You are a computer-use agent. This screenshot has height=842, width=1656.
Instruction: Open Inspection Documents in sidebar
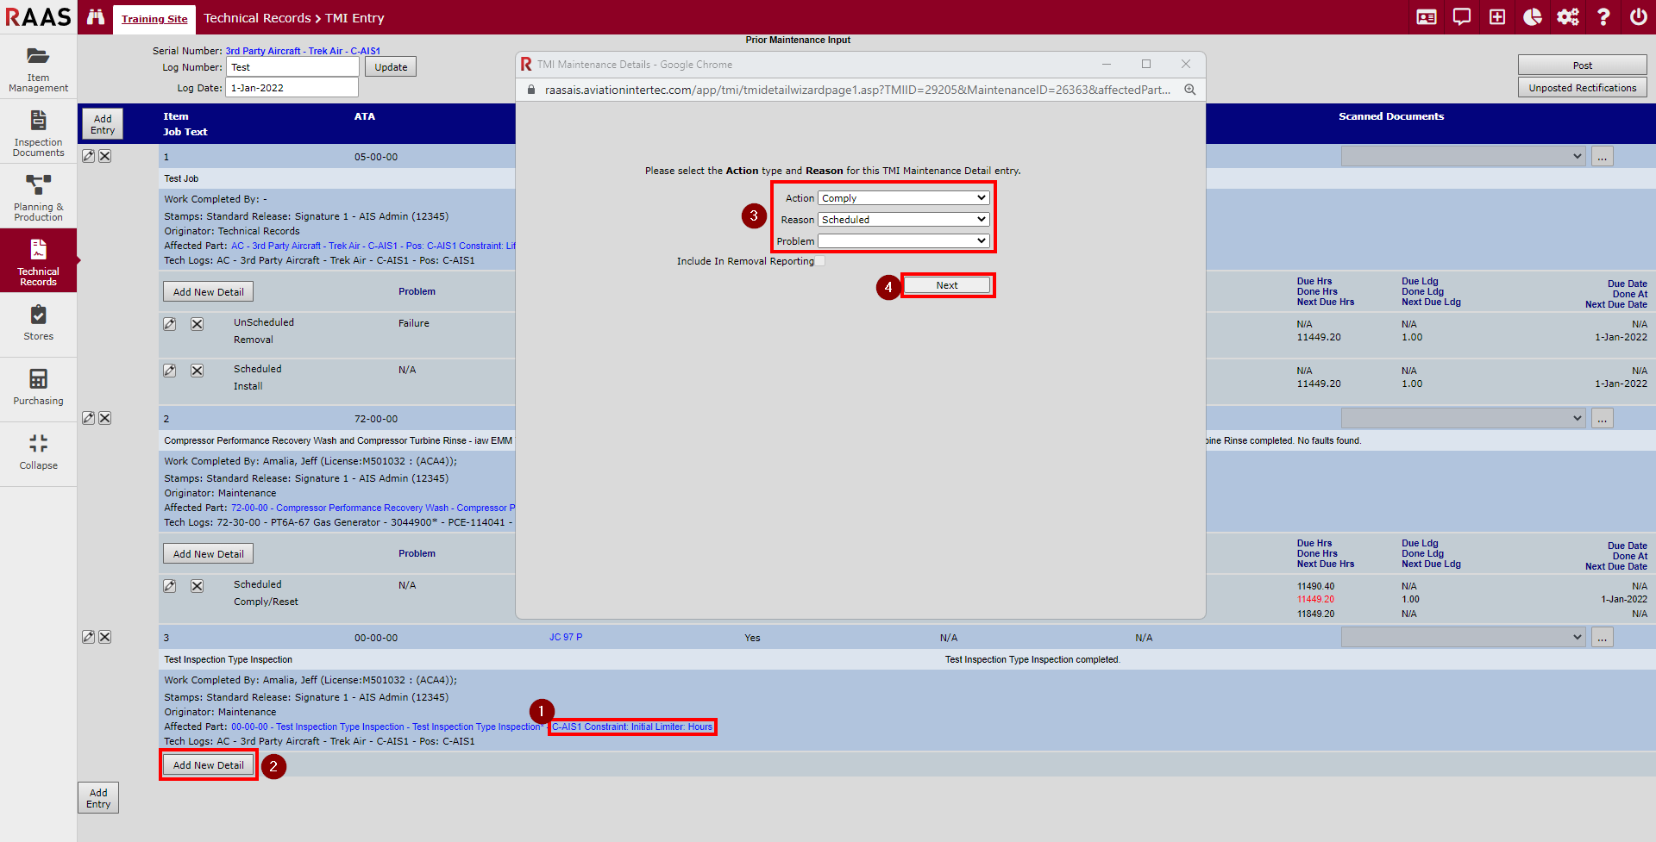[x=38, y=133]
